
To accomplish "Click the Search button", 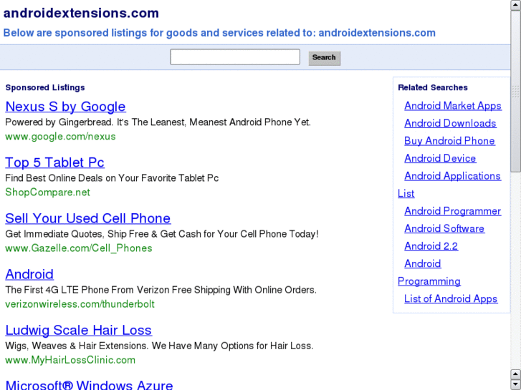I will (324, 57).
